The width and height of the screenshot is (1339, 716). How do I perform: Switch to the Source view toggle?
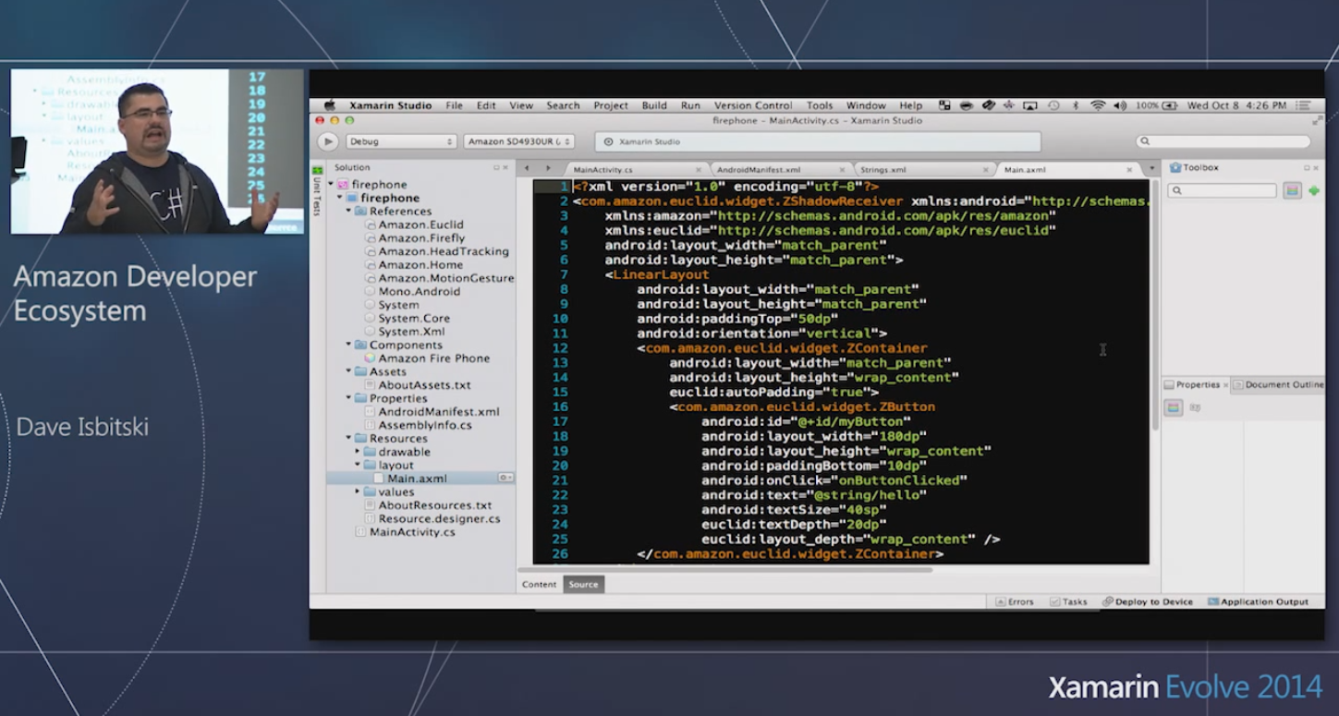click(x=583, y=584)
